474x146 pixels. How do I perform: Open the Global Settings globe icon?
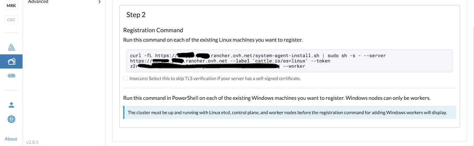(x=11, y=119)
